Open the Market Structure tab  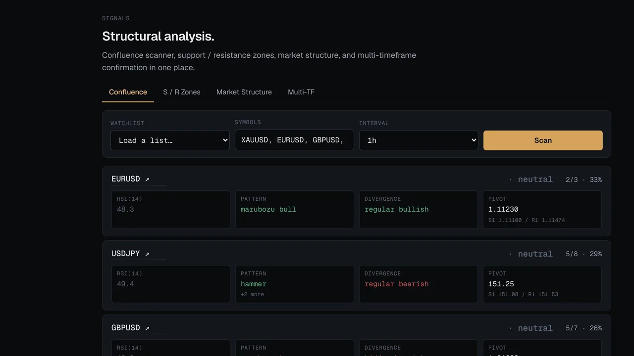click(x=244, y=92)
